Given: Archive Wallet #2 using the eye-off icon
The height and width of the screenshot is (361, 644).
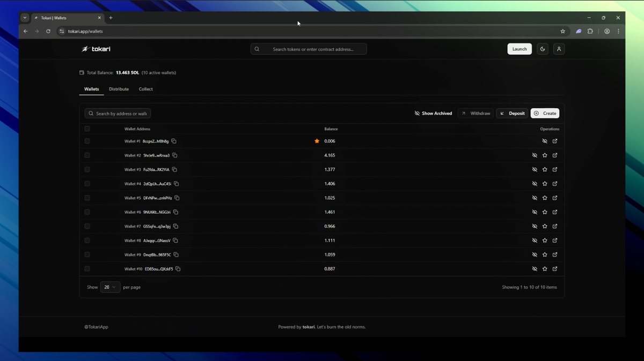Looking at the screenshot, I should click(535, 155).
